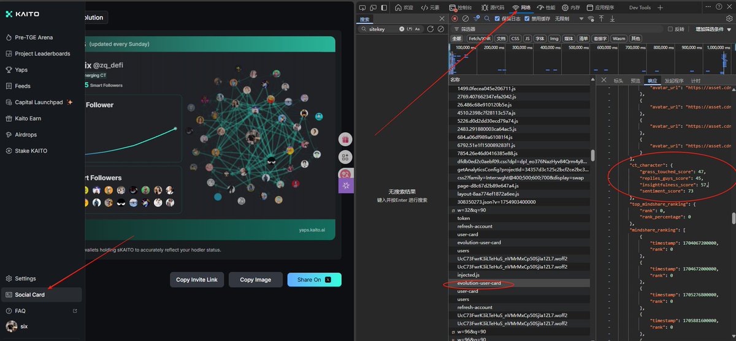Open the Performance (性能) tab
The width and height of the screenshot is (736, 341).
tap(546, 7)
